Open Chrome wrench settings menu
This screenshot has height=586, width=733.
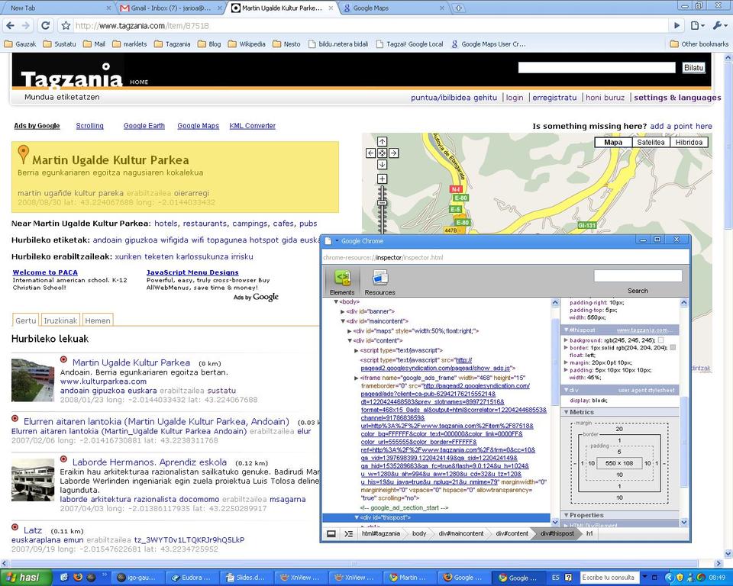(x=718, y=26)
